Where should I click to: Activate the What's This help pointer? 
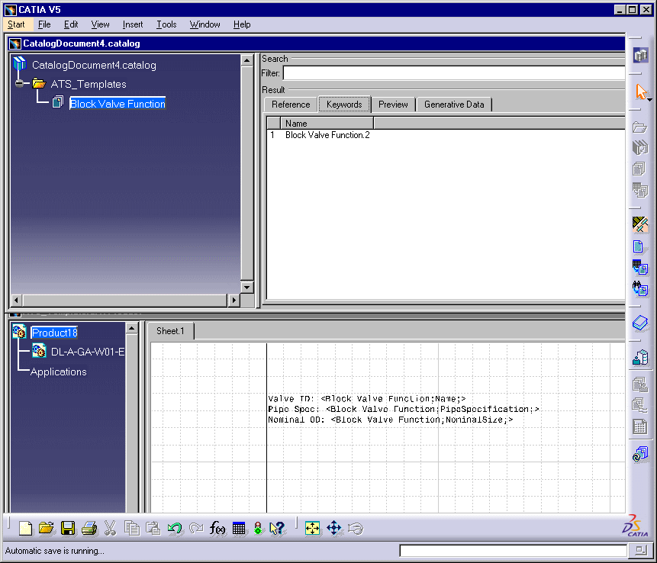278,528
